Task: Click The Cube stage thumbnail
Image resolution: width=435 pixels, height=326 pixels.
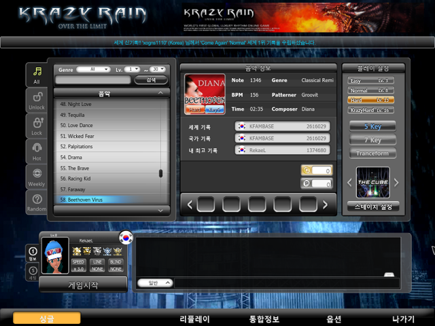Action: [x=373, y=183]
